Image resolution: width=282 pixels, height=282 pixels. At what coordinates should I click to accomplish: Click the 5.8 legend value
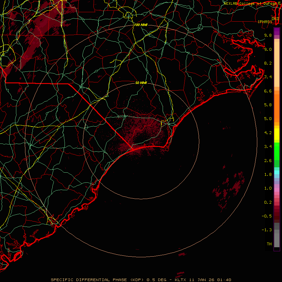point(268,105)
